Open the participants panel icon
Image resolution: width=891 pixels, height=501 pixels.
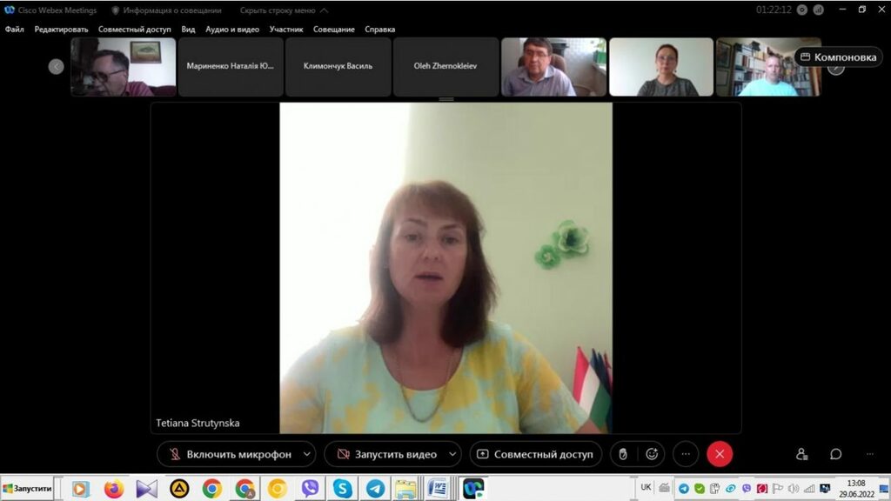(x=801, y=454)
